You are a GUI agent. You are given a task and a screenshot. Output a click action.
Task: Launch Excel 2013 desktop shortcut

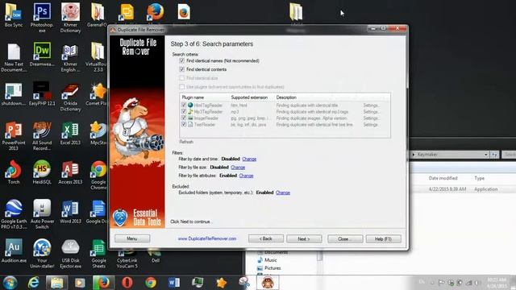(70, 133)
